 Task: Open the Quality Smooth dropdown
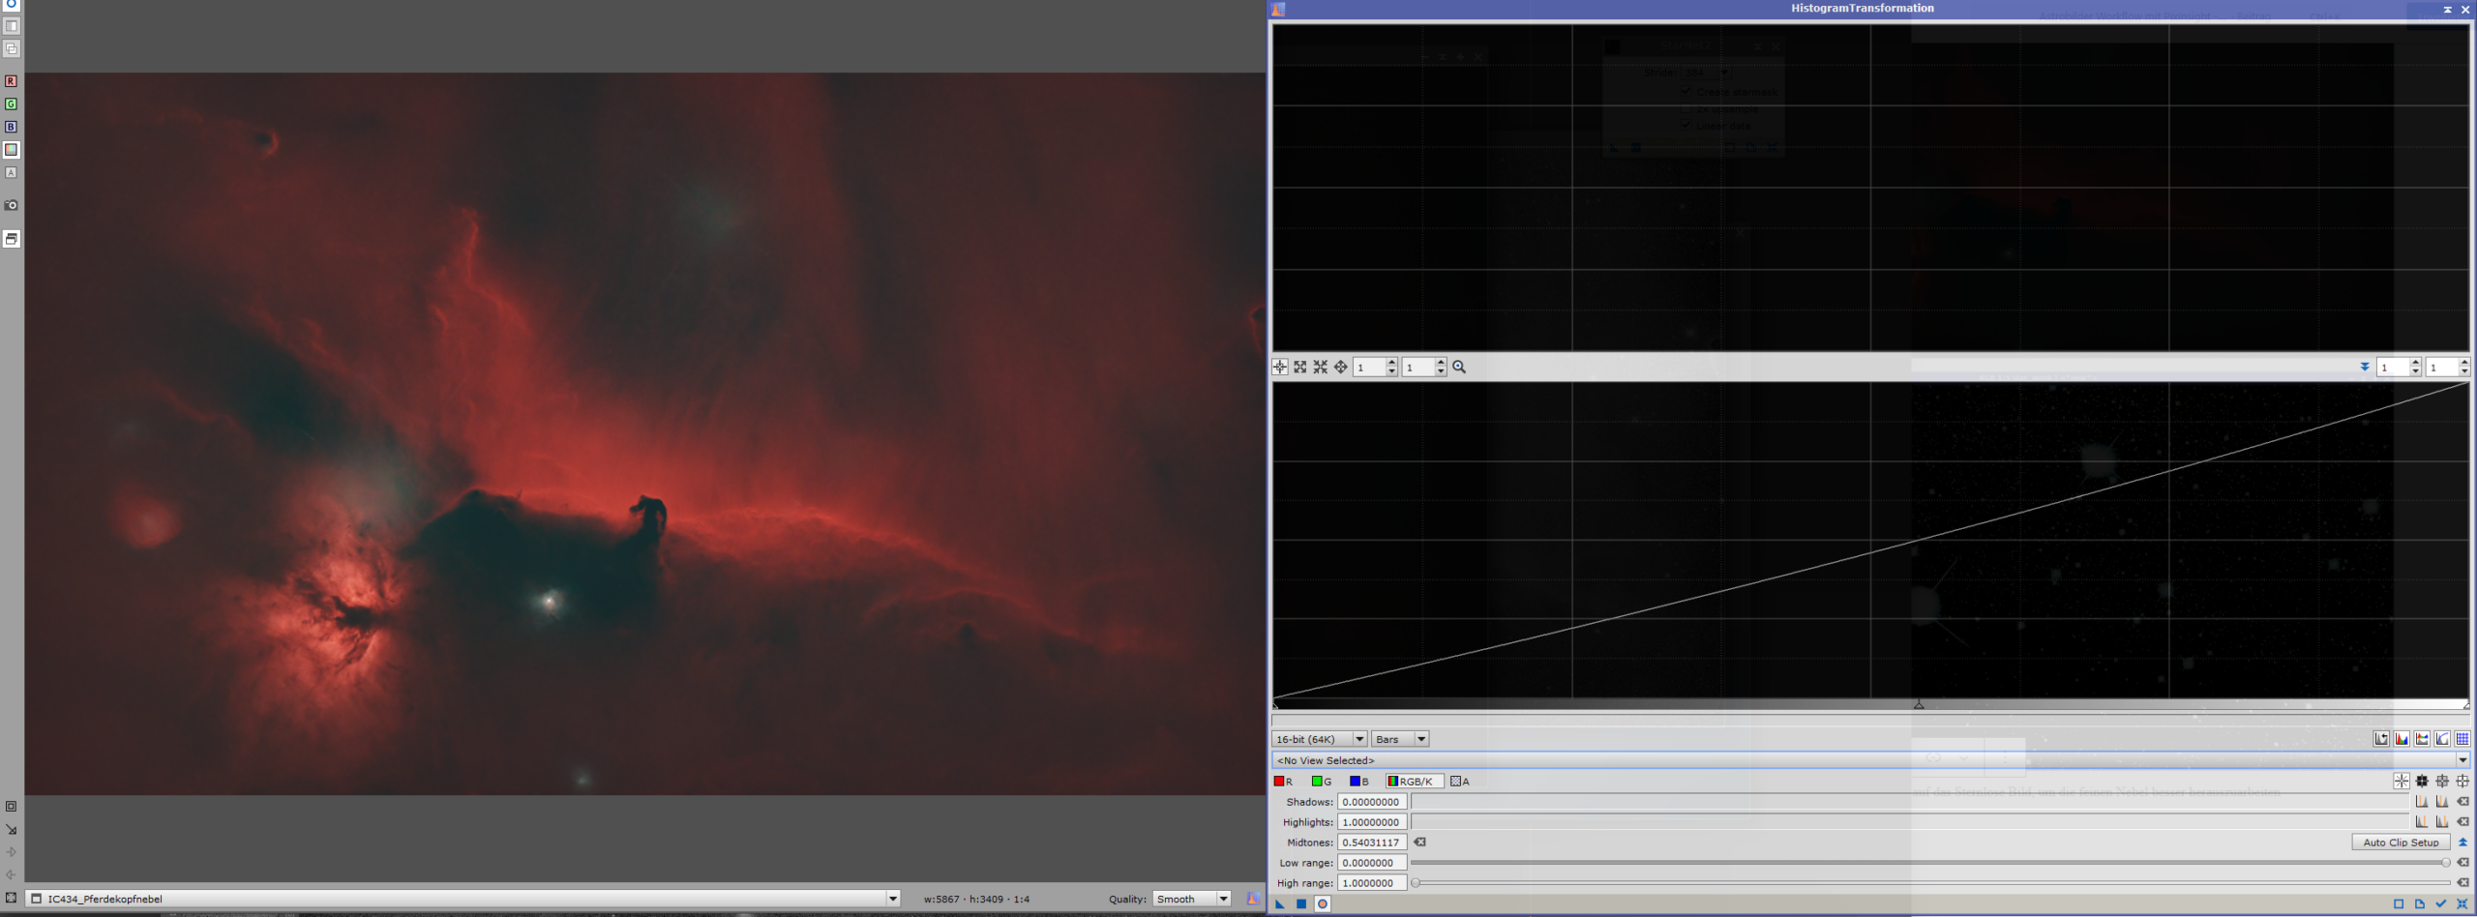coord(1192,899)
